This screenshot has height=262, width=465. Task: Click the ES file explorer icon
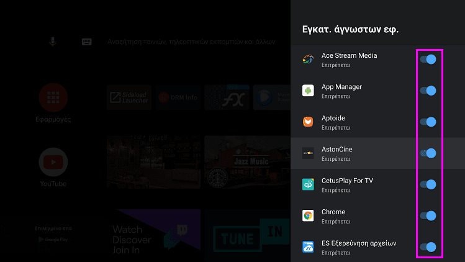click(308, 247)
